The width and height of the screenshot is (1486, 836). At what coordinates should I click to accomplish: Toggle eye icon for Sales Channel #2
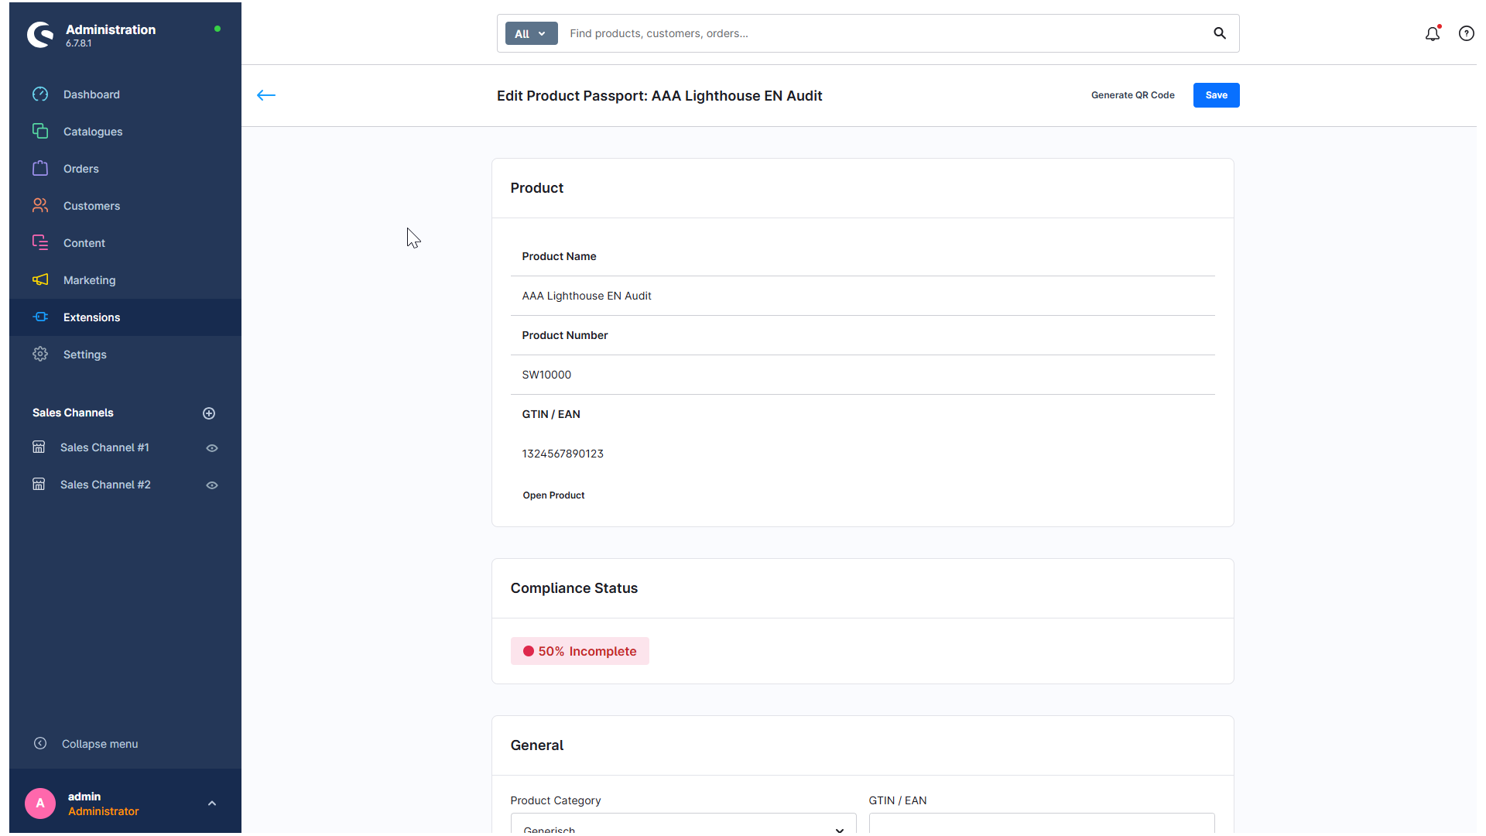point(212,485)
